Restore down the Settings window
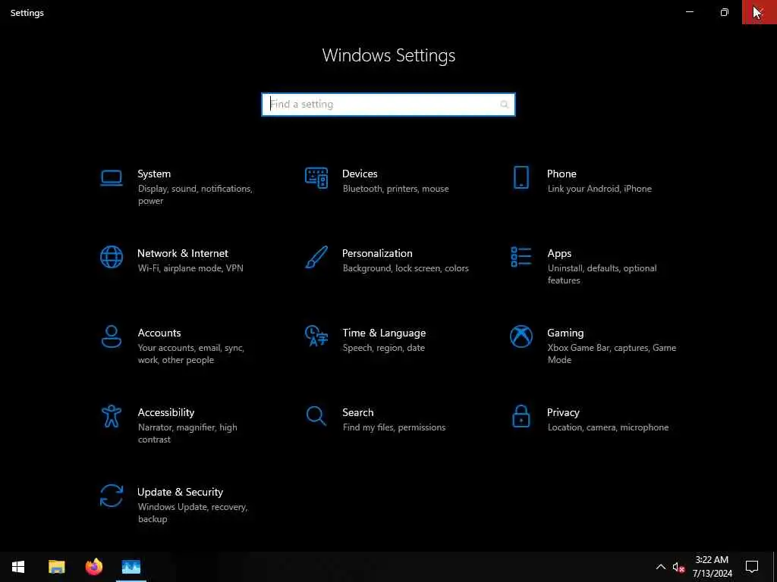The image size is (777, 582). click(x=725, y=12)
